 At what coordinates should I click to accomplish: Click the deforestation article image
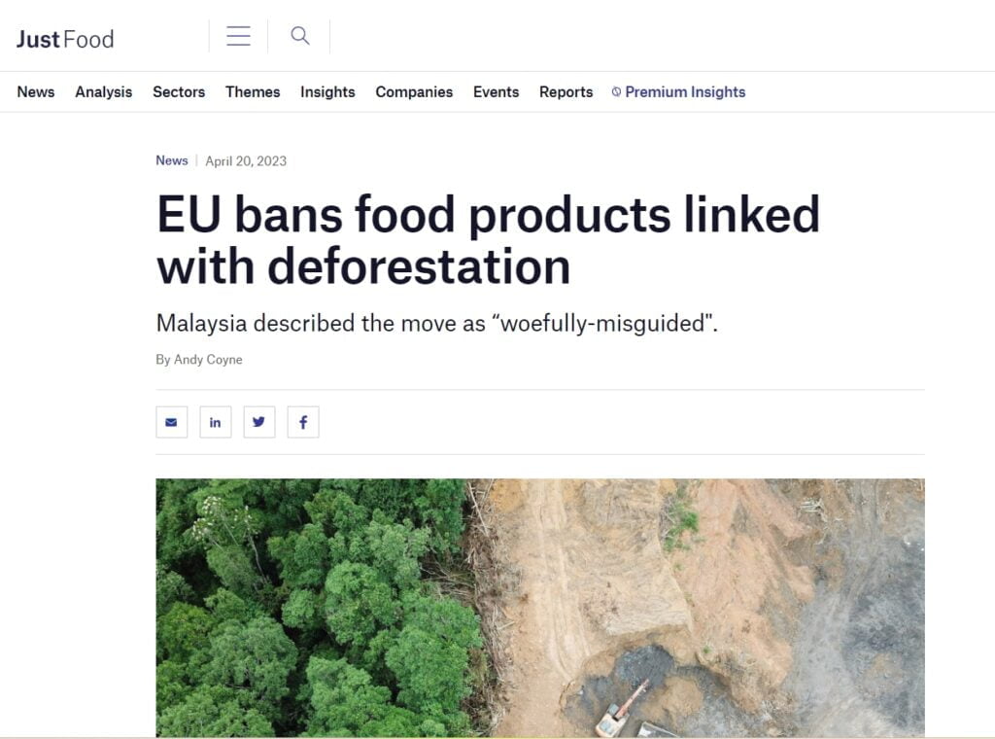(540, 608)
